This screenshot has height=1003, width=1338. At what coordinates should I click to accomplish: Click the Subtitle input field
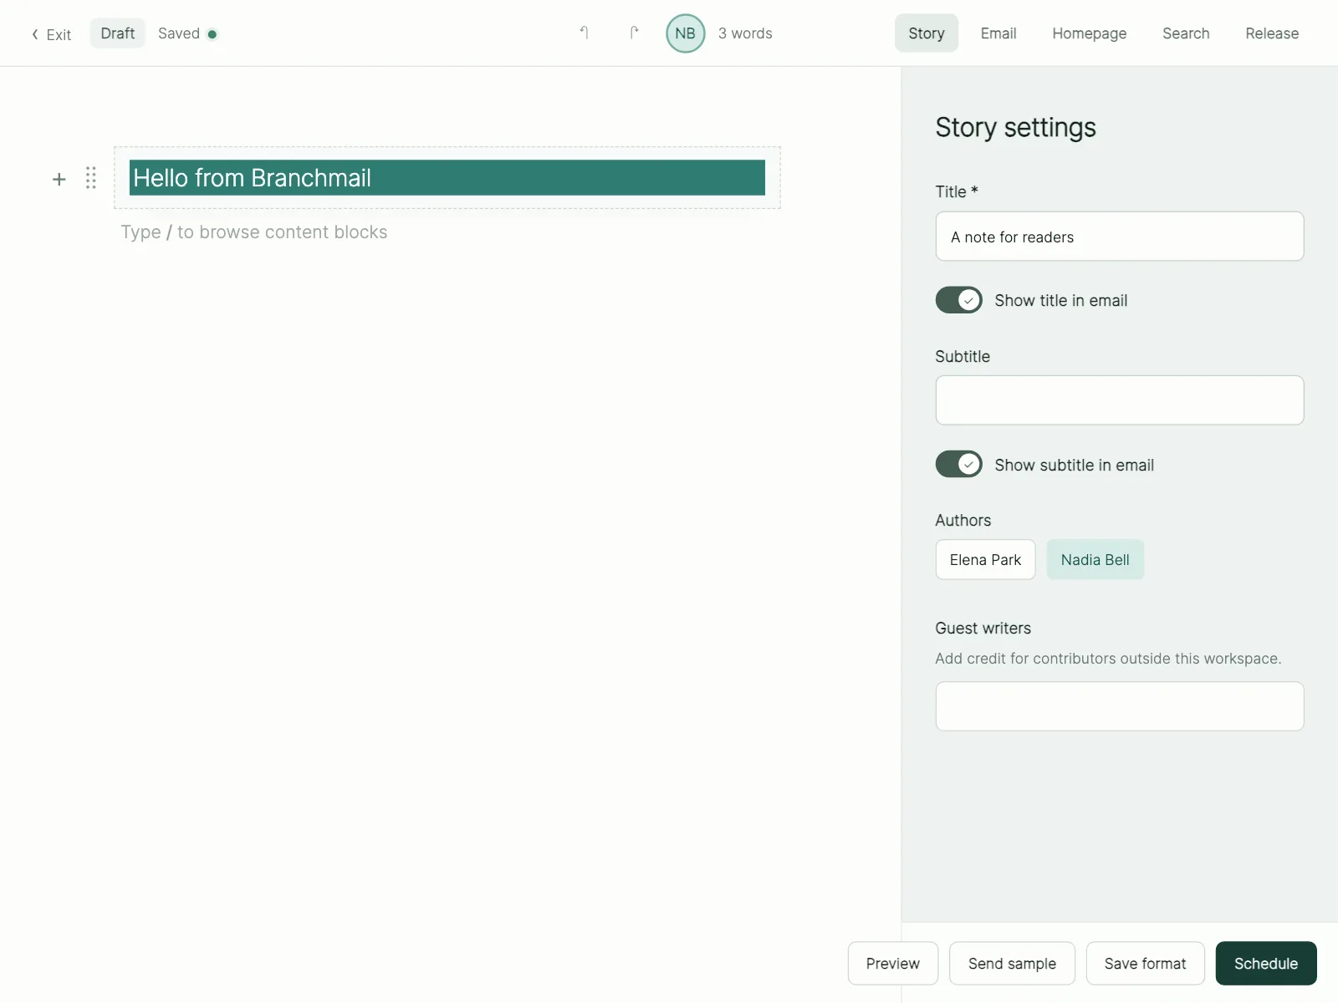1120,400
